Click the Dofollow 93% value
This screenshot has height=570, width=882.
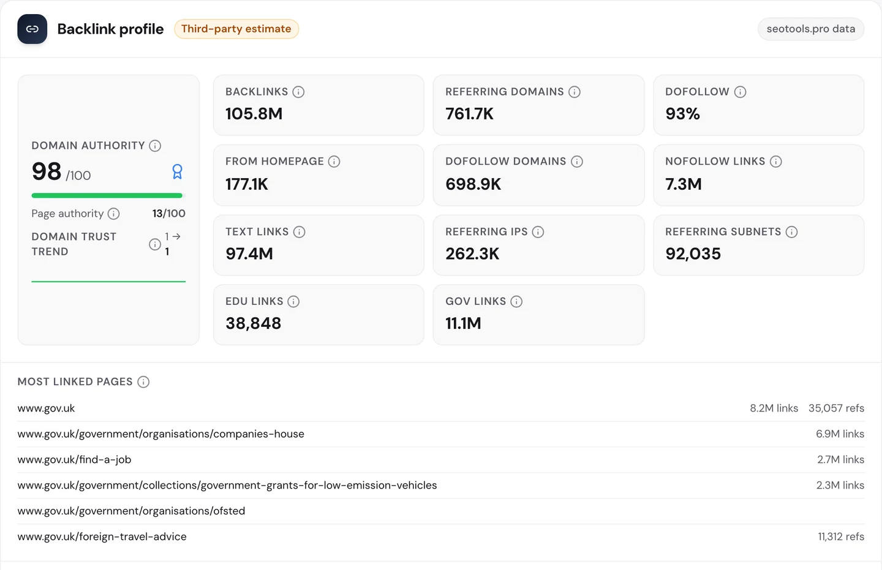click(x=683, y=114)
